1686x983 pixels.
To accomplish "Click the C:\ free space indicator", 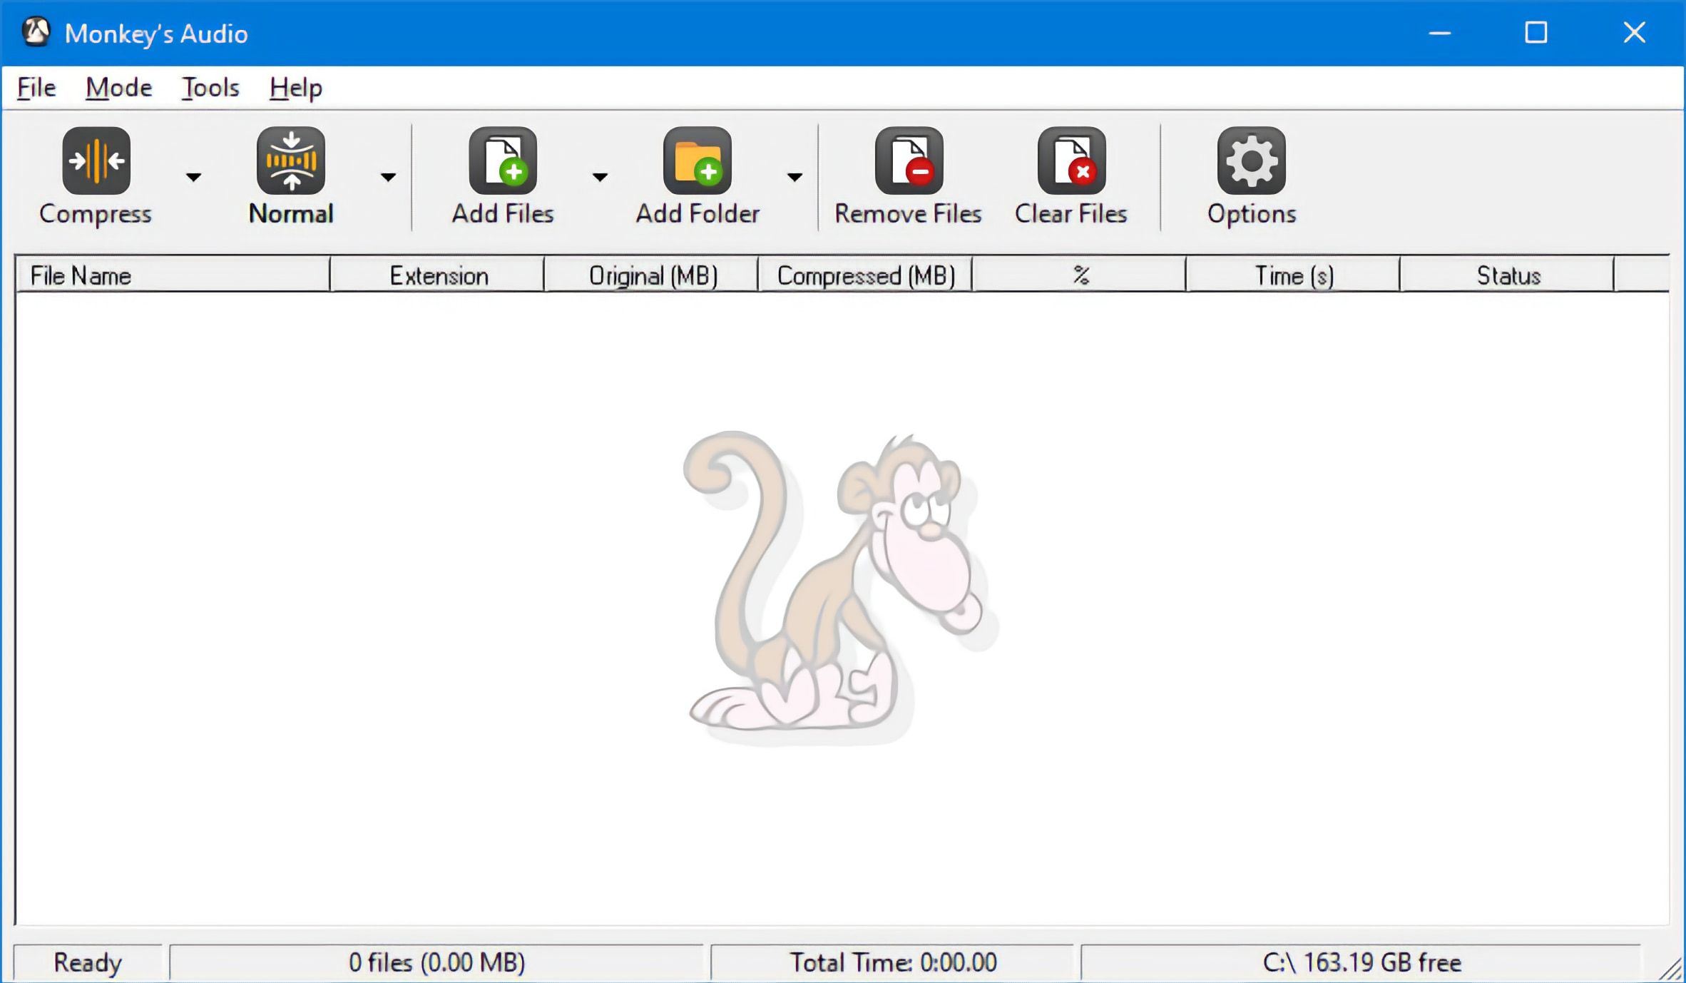I will 1363,962.
